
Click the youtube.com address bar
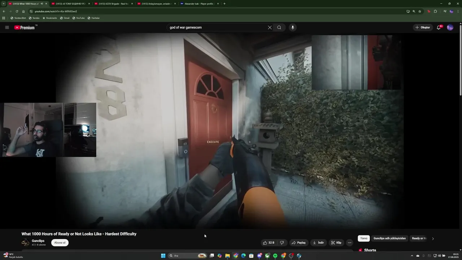tap(217, 11)
